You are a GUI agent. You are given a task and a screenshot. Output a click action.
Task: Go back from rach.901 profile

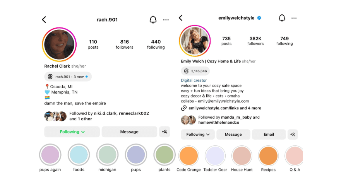(x=44, y=20)
